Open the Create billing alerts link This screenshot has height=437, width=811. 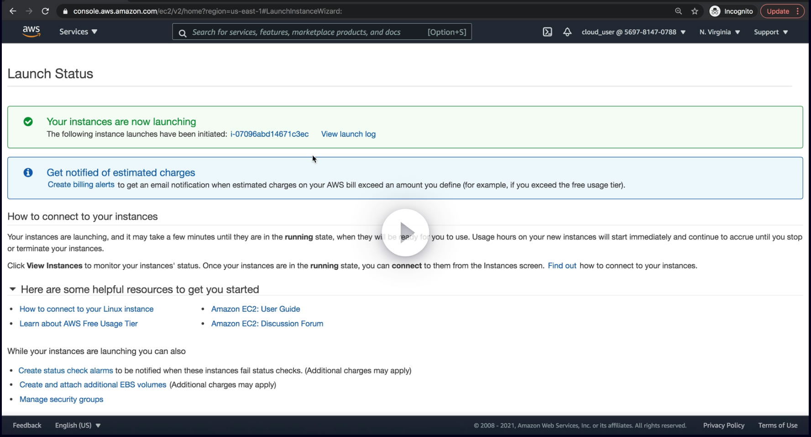pos(81,185)
